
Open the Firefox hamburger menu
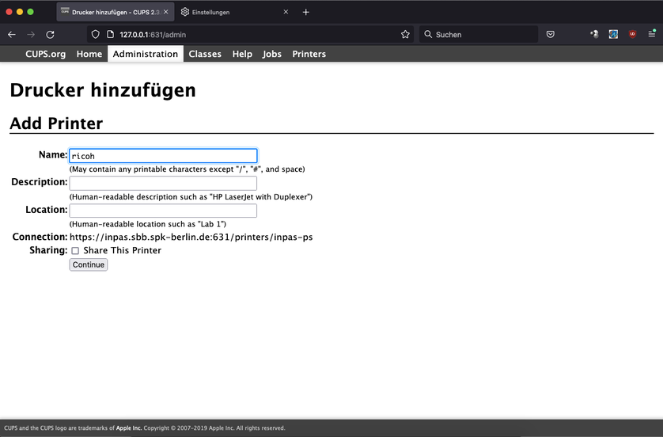tap(651, 35)
